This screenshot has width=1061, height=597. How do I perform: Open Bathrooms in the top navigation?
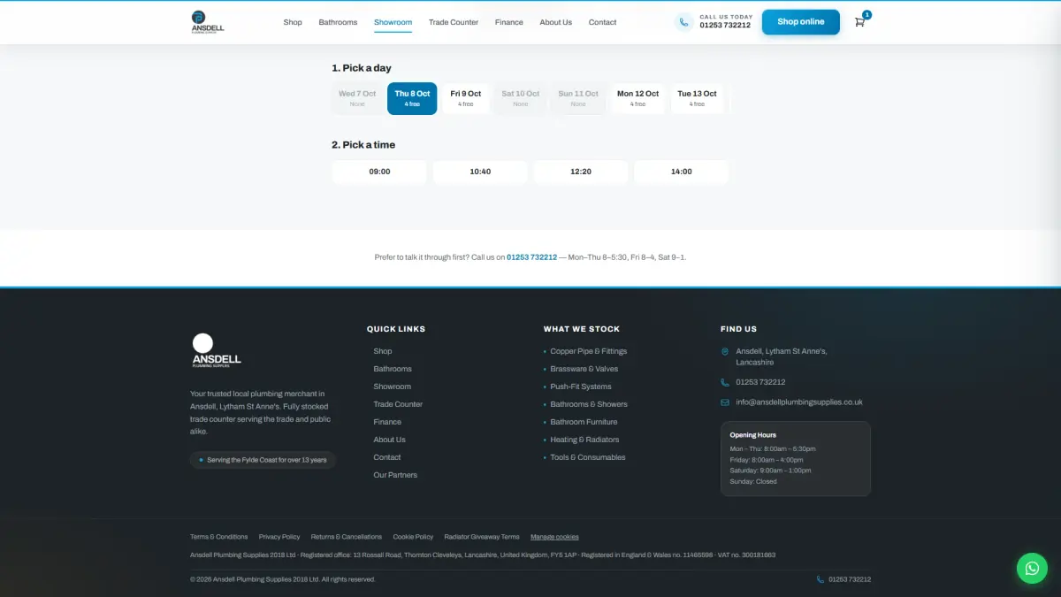click(x=338, y=22)
